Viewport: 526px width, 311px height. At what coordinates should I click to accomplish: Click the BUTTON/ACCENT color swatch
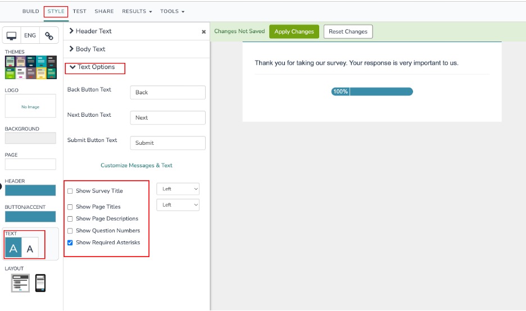pos(30,216)
